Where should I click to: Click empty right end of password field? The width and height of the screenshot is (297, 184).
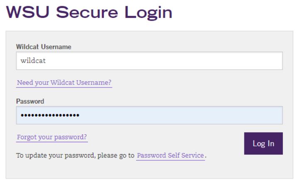tap(265, 115)
